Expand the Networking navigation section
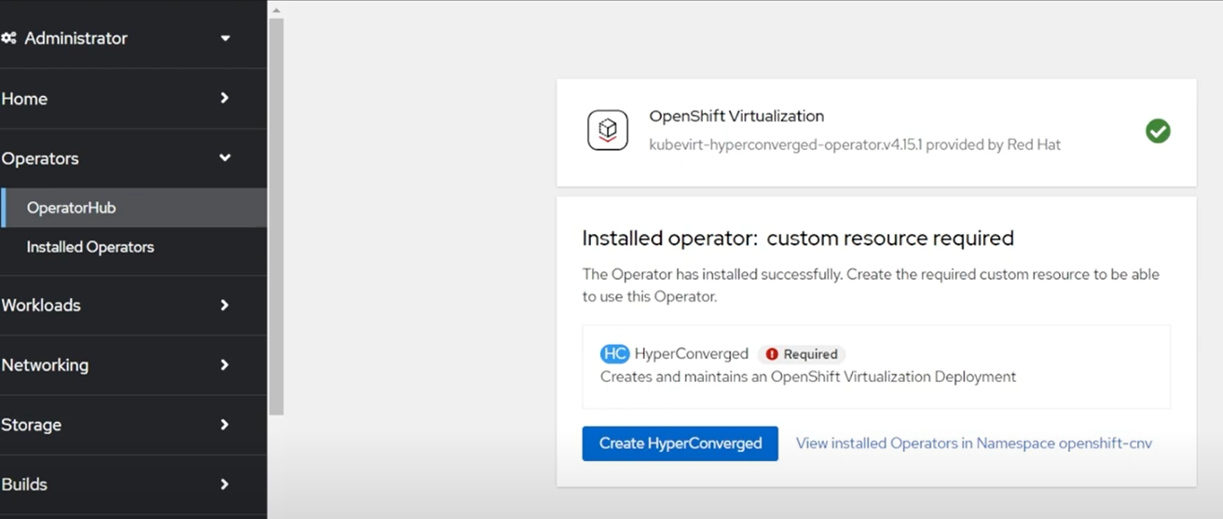Image resolution: width=1223 pixels, height=519 pixels. pyautogui.click(x=133, y=365)
